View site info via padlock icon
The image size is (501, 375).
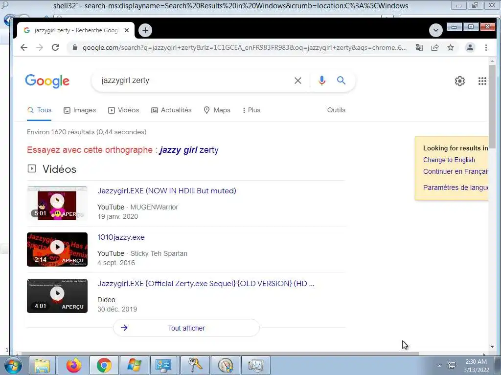click(x=75, y=47)
